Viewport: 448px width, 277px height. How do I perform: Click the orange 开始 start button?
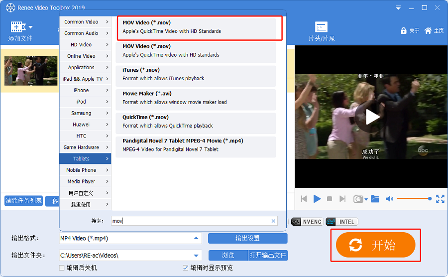(x=375, y=245)
